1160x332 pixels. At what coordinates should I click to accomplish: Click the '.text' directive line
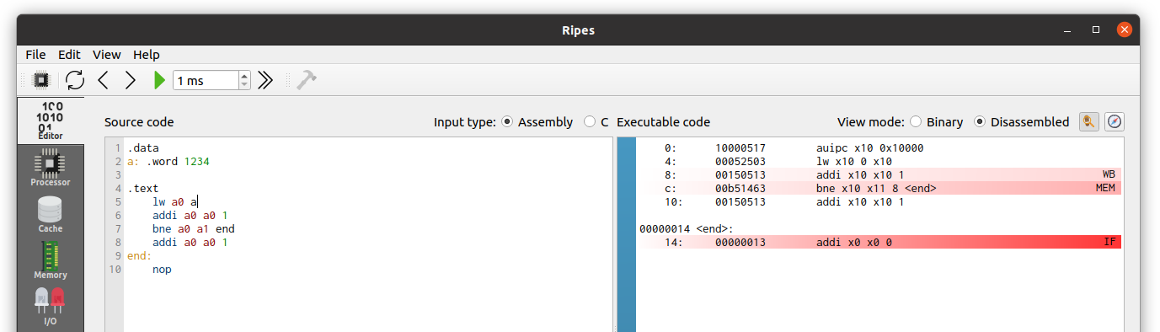pyautogui.click(x=142, y=188)
